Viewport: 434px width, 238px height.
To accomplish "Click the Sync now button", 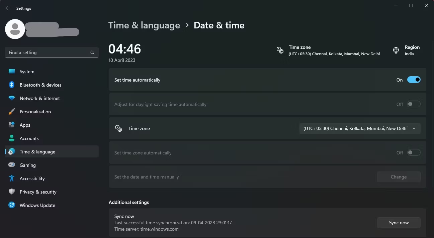I will click(399, 223).
